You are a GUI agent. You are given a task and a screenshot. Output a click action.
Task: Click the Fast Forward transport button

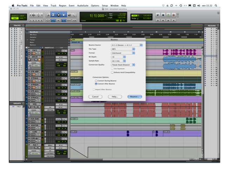[x=168, y=20]
